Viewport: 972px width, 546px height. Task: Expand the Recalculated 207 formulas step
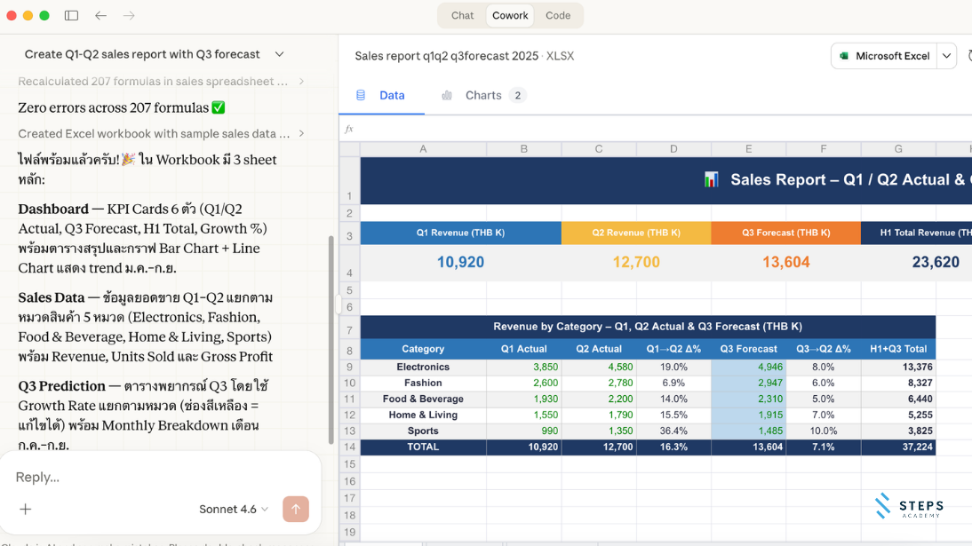(x=301, y=82)
